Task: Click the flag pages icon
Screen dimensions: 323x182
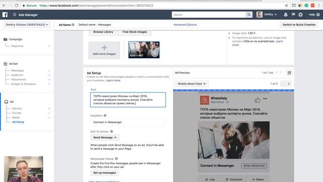Action: 293,15
